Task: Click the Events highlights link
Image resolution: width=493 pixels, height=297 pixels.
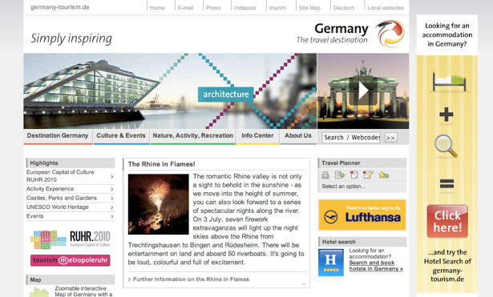Action: coord(35,216)
